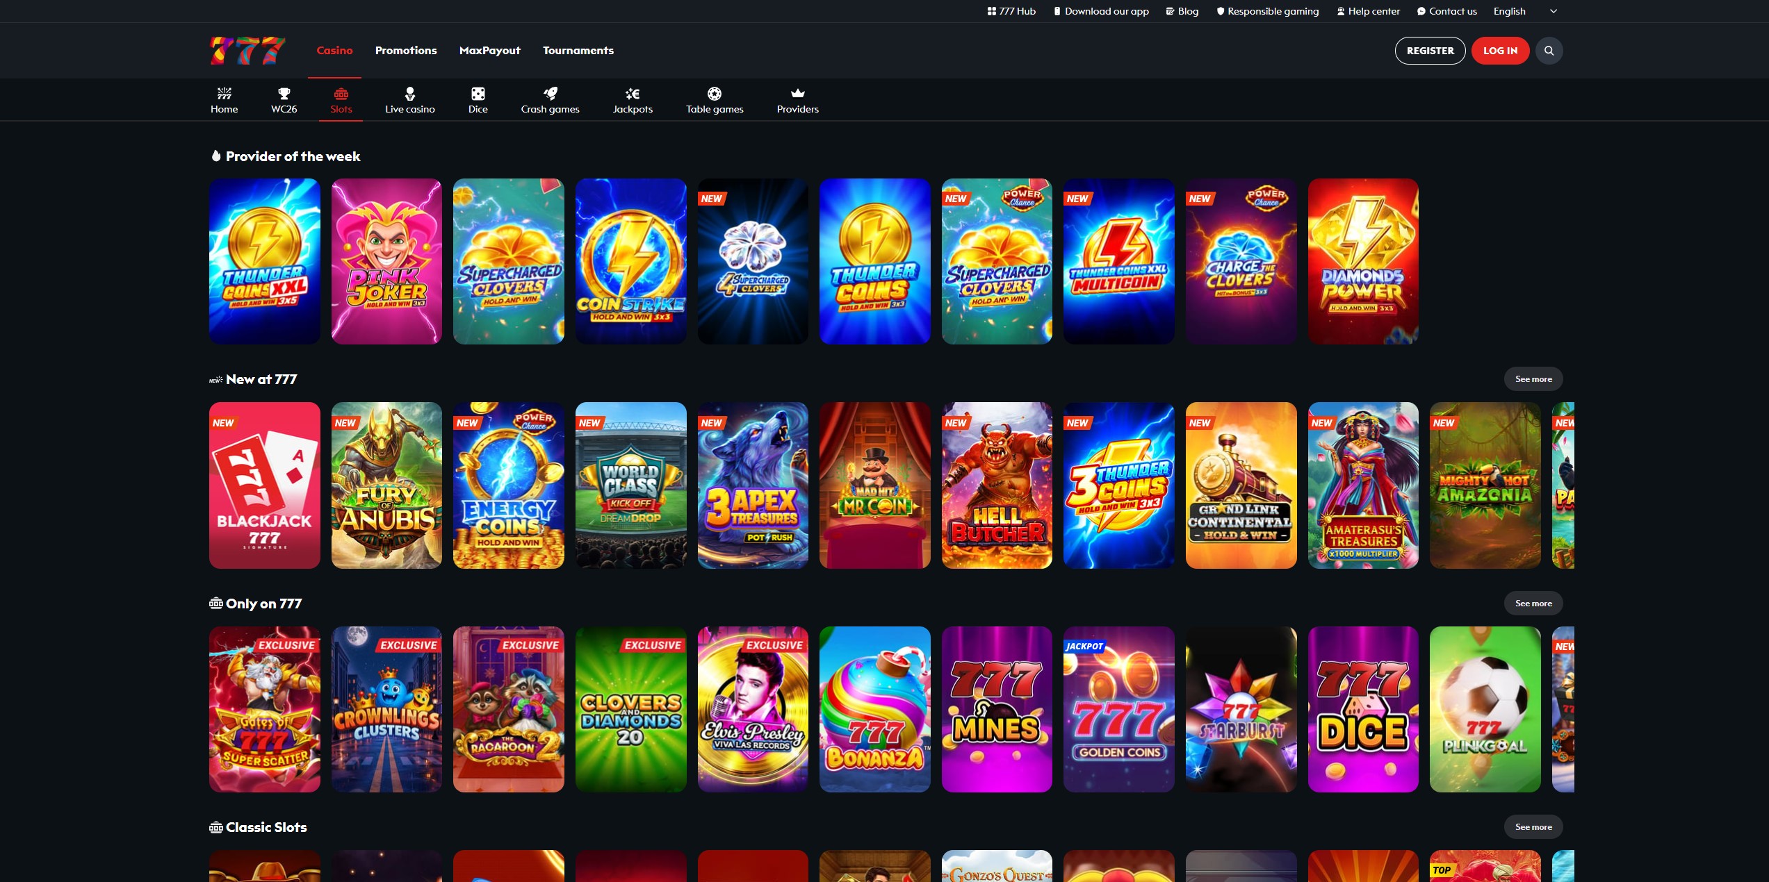
Task: Open the Dice category icon
Action: (478, 94)
